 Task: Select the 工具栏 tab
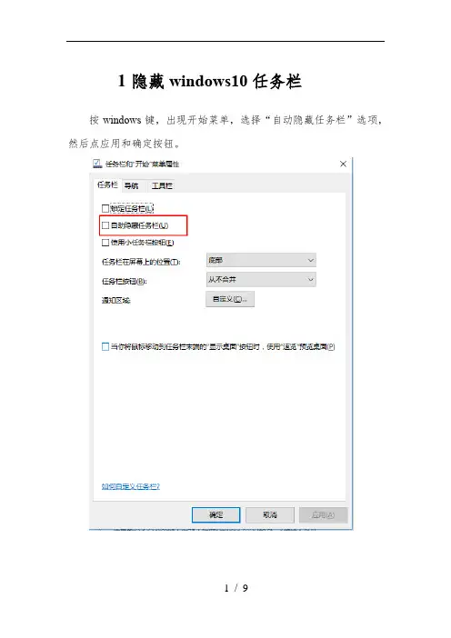[162, 185]
